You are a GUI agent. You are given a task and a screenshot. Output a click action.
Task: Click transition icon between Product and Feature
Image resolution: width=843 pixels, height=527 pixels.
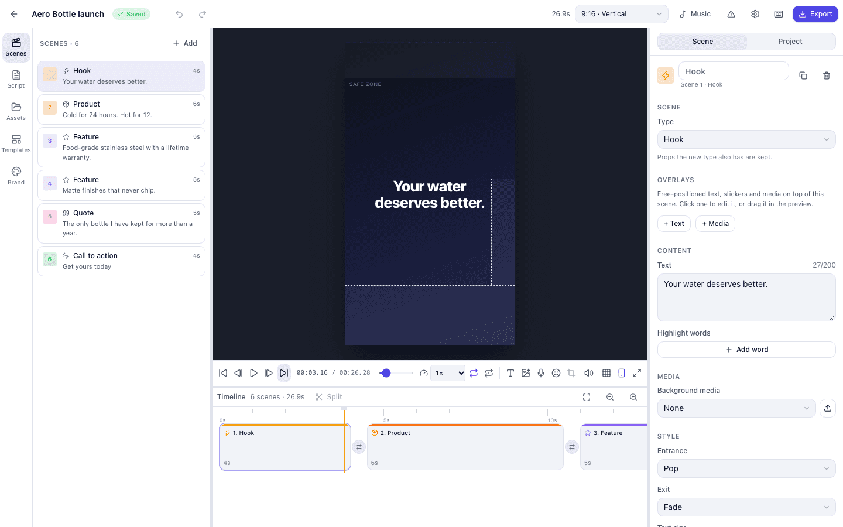tap(572, 447)
